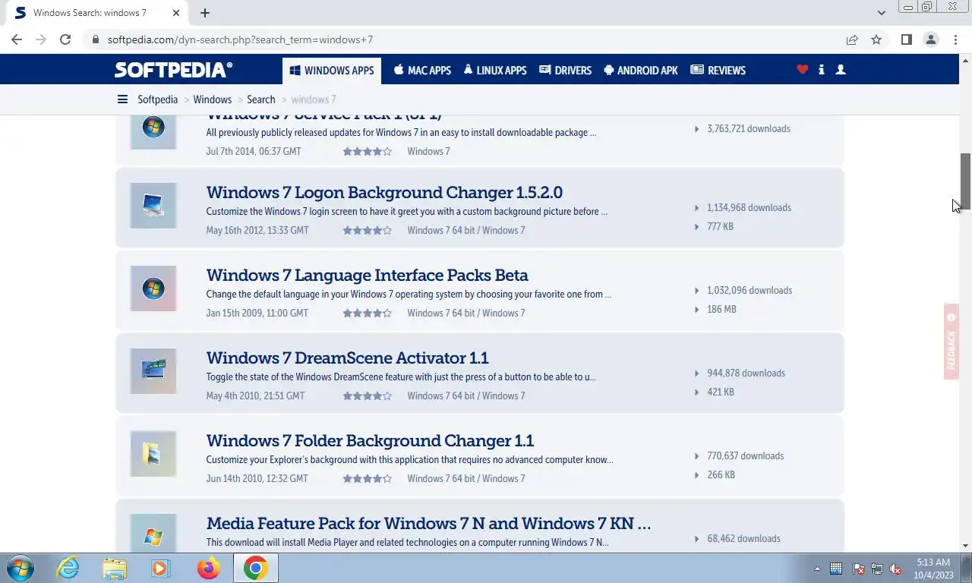This screenshot has width=972, height=583.
Task: Click the 186 MB file size
Action: [x=721, y=309]
